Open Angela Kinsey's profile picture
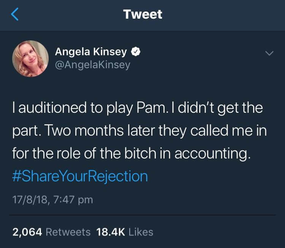This screenshot has height=248, width=285. (30, 58)
